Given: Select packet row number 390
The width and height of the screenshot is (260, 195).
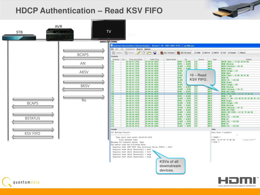Looking at the screenshot, I should pos(185,99).
